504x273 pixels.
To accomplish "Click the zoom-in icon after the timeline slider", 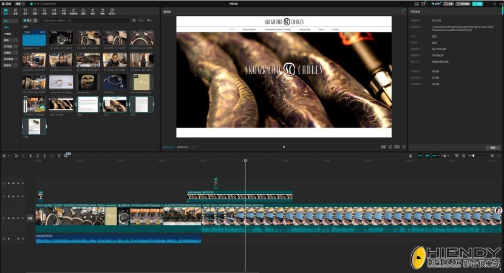I will [x=492, y=156].
